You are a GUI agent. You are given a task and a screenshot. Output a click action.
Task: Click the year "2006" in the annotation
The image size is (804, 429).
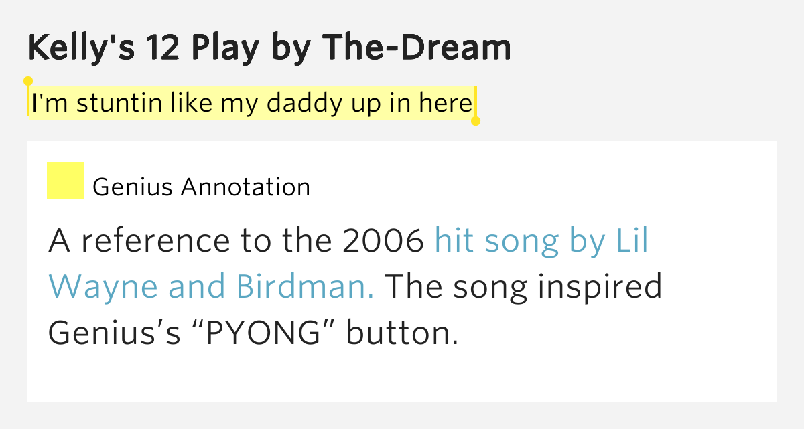pyautogui.click(x=384, y=240)
